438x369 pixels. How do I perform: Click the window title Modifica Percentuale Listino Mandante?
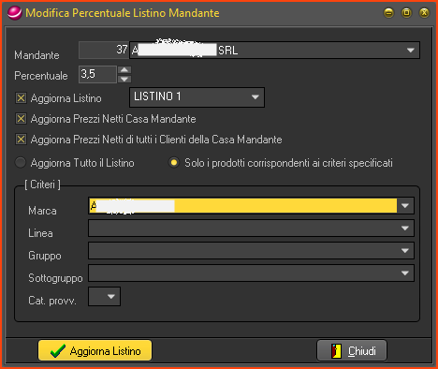click(x=123, y=13)
